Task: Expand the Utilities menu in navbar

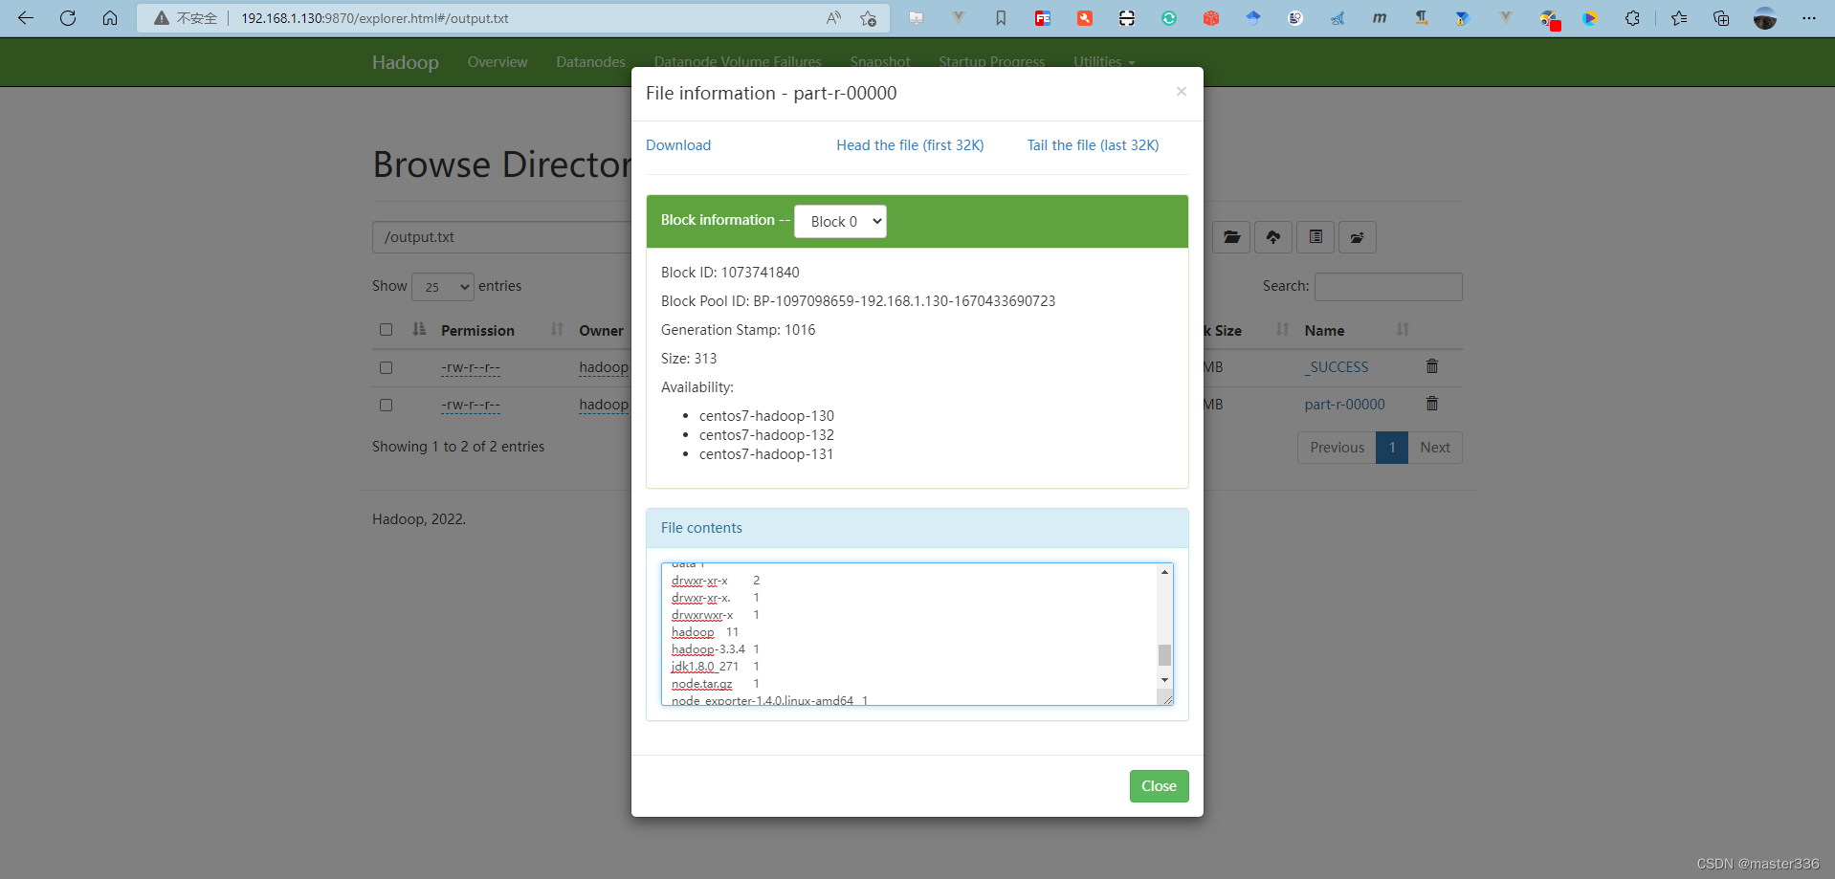Action: click(1104, 62)
